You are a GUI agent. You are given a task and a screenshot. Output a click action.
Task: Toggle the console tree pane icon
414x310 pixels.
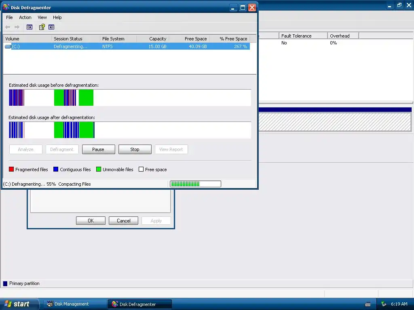(29, 27)
